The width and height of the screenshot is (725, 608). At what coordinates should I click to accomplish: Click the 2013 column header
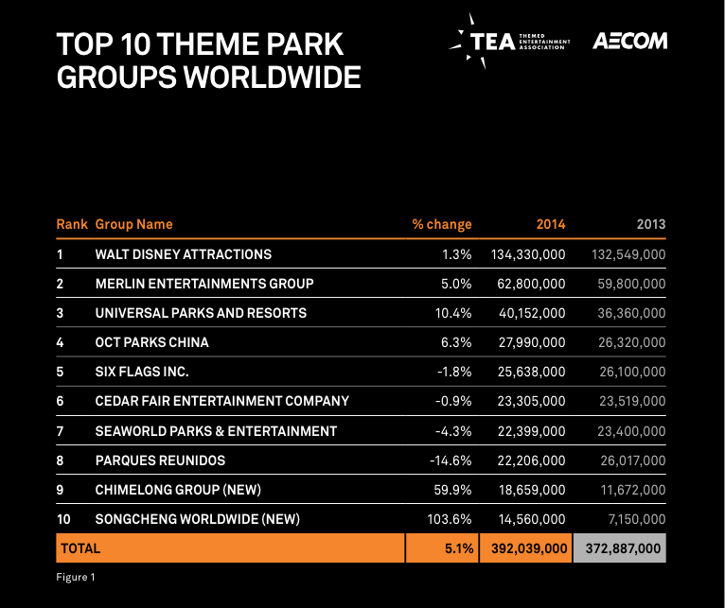650,224
